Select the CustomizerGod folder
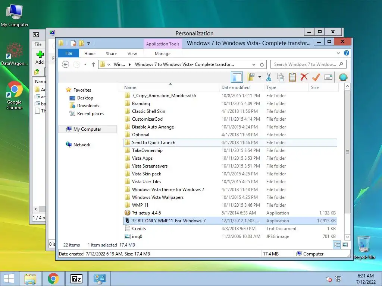382x286 pixels. (230, 119)
